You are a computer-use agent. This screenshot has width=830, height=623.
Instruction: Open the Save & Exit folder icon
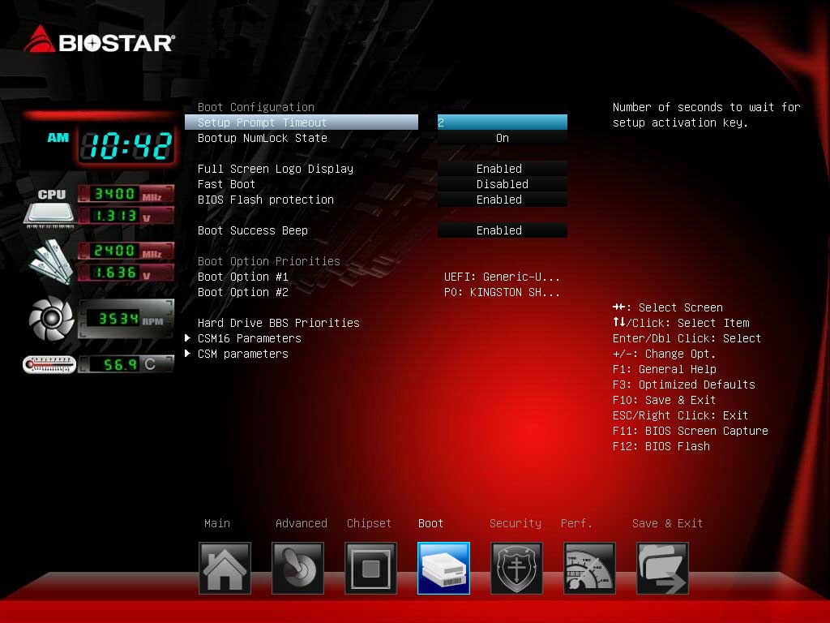(662, 568)
